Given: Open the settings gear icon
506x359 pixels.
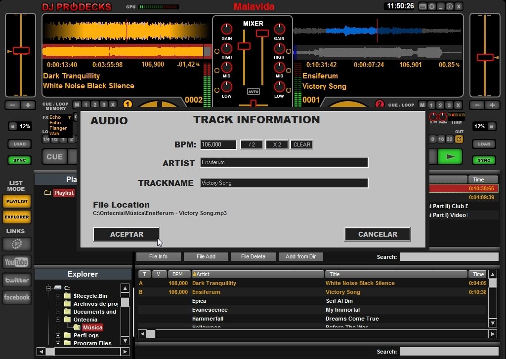Looking at the screenshot, I should point(432,6).
